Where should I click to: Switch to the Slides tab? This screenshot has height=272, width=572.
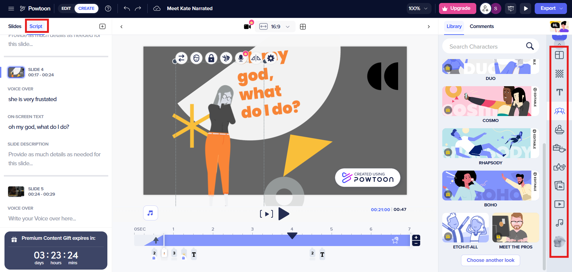pyautogui.click(x=15, y=26)
